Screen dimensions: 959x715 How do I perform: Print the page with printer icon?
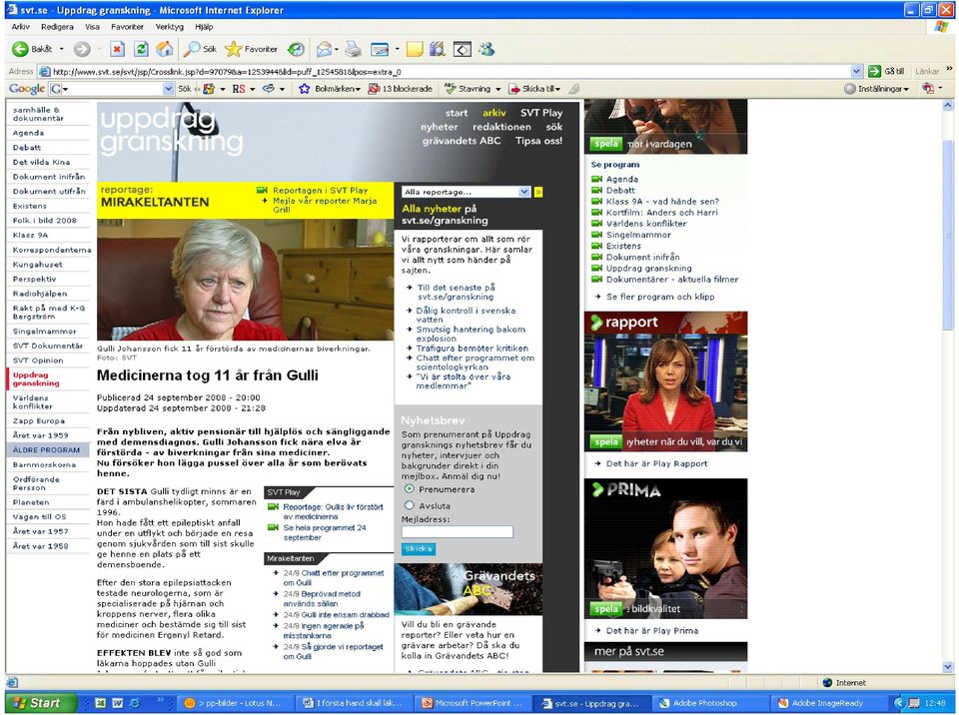tap(353, 49)
